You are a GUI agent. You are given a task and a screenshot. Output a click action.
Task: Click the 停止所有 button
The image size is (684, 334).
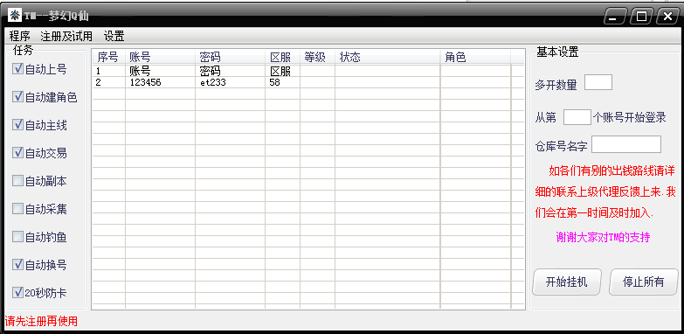pyautogui.click(x=644, y=282)
